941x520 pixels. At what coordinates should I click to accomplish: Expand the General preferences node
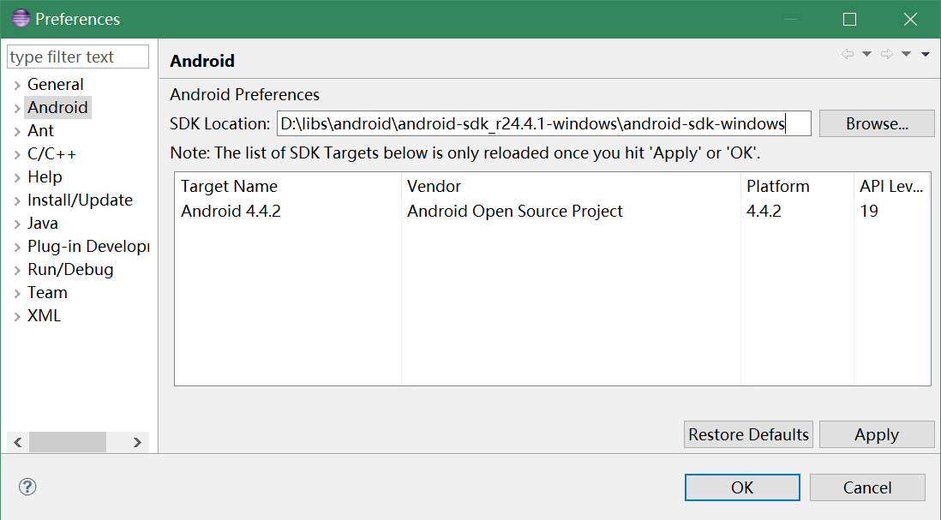point(17,85)
